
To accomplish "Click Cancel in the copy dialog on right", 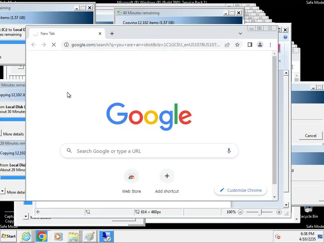I will click(x=311, y=136).
